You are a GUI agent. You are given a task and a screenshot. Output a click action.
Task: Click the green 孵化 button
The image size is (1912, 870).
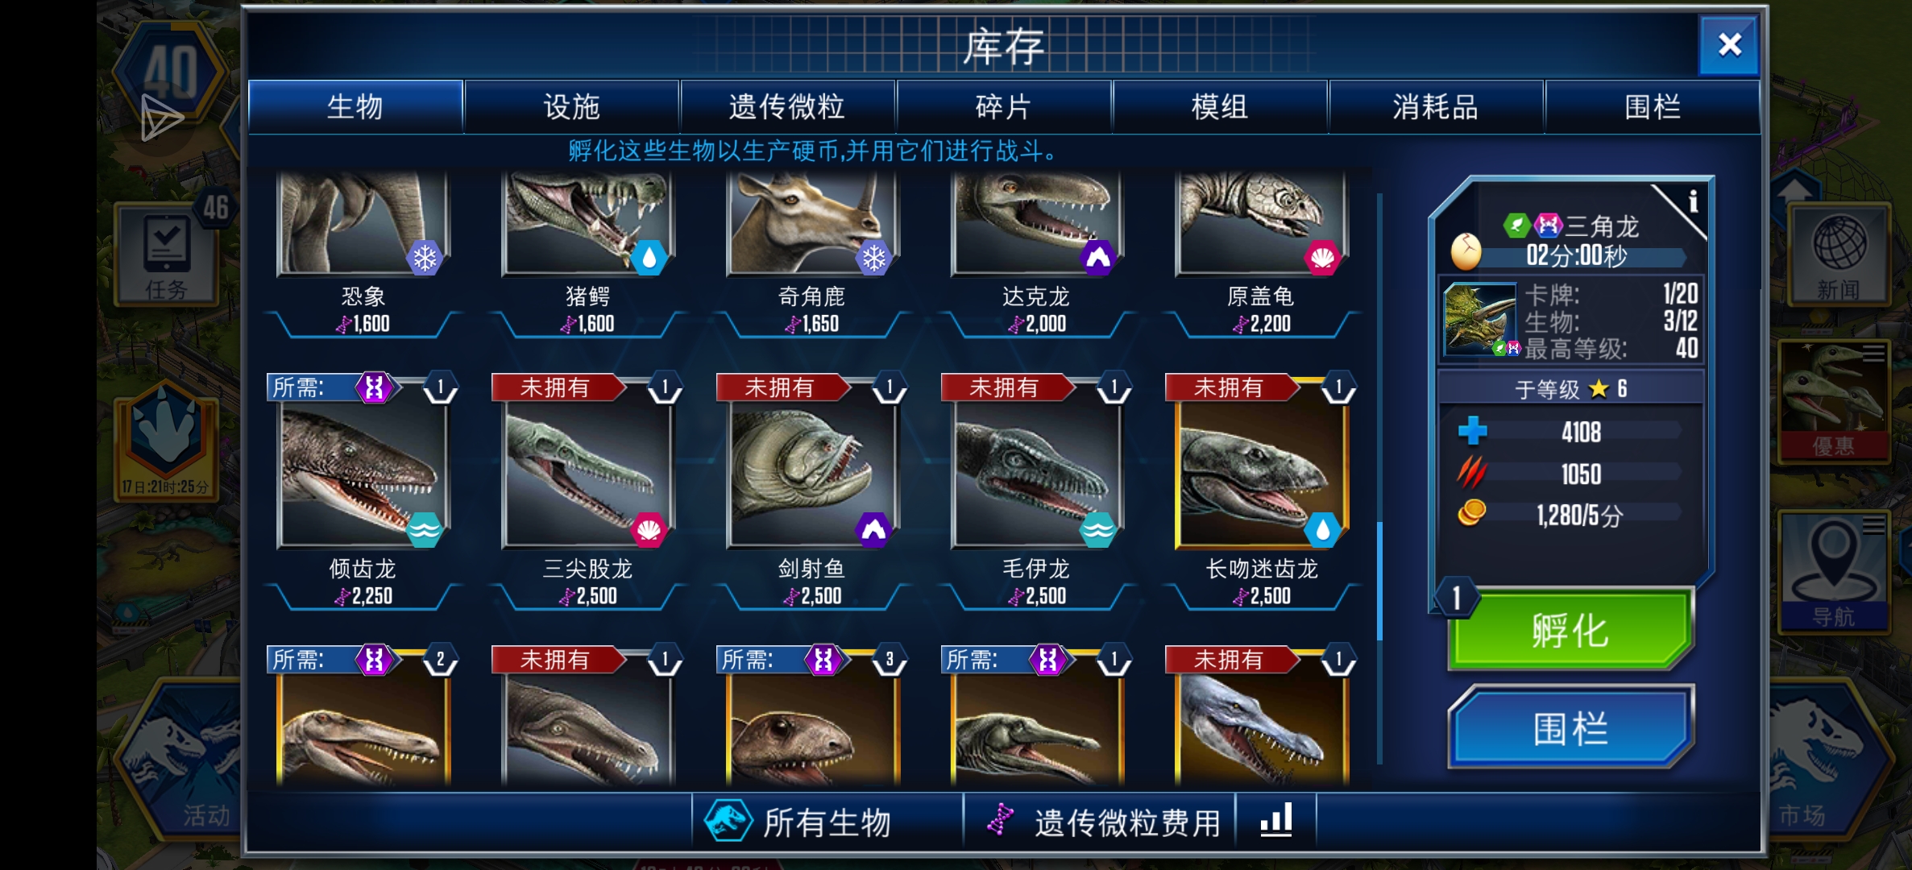point(1570,630)
